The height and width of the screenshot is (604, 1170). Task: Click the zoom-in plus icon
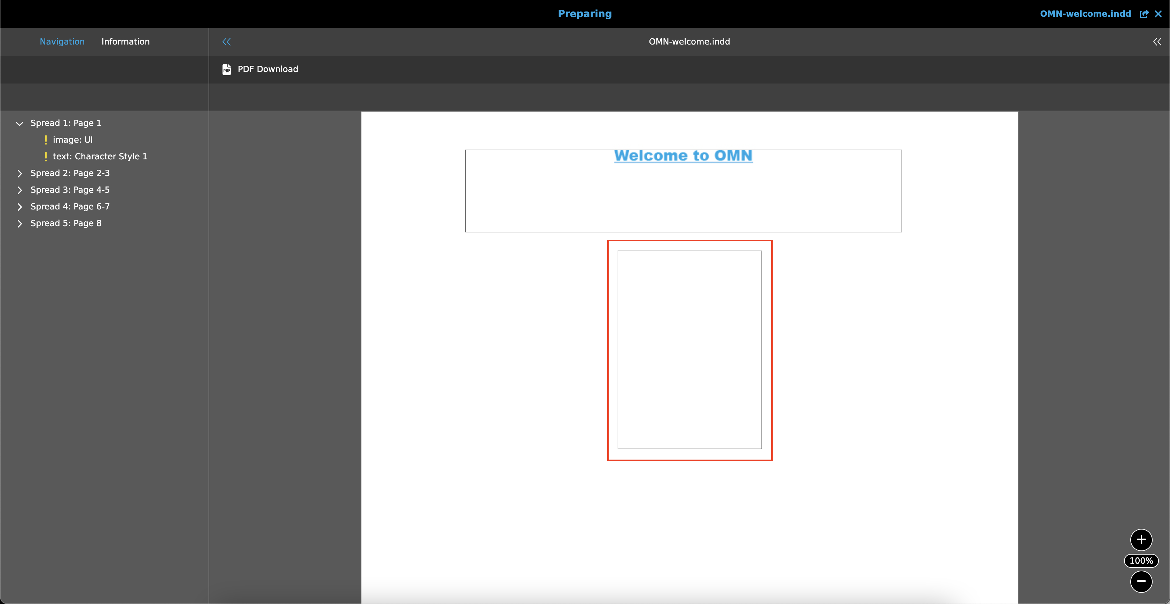1141,540
